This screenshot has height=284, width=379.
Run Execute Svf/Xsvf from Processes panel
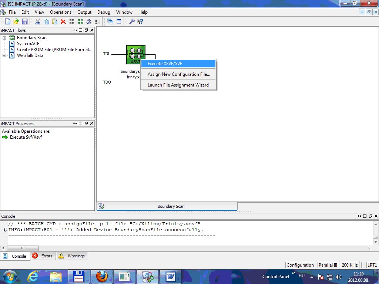(x=26, y=137)
